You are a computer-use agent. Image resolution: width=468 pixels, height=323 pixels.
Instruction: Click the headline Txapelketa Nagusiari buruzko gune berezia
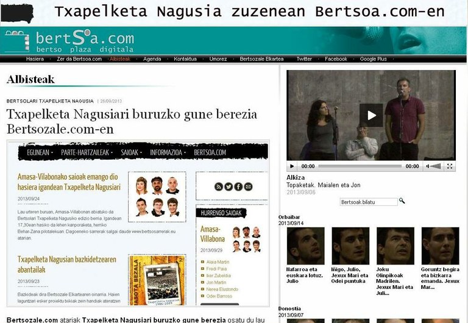coord(132,121)
